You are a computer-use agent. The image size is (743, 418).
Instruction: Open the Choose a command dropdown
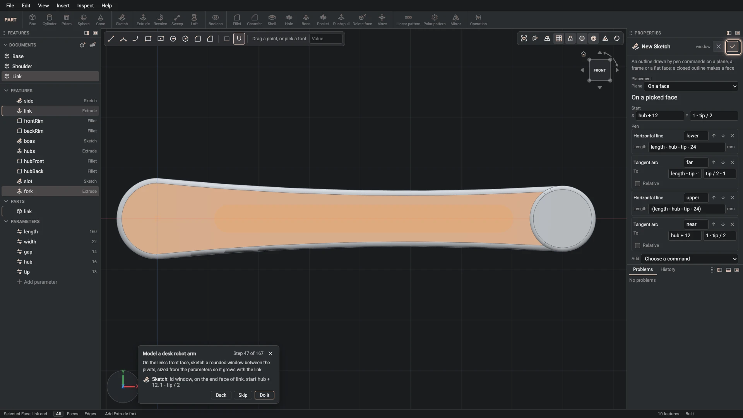[x=690, y=259]
